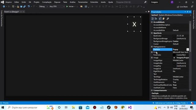Click the Live Share button

click(x=182, y=7)
